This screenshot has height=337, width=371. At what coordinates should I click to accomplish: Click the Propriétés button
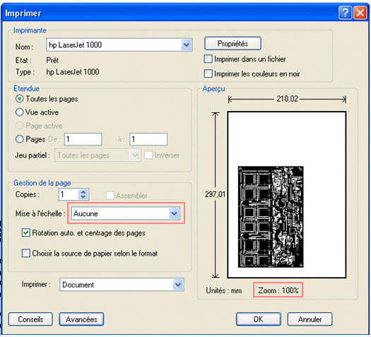[x=232, y=44]
